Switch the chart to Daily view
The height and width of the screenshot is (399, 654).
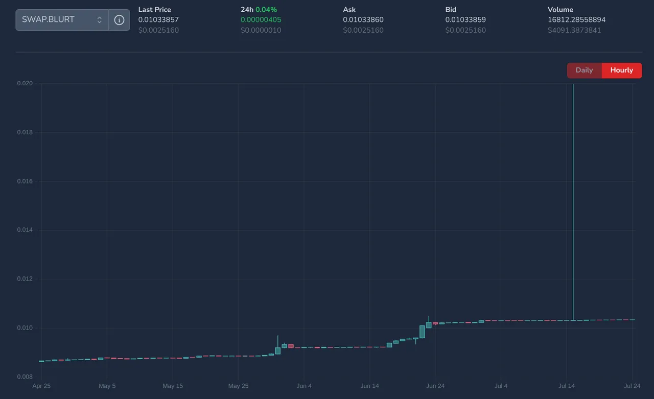click(584, 71)
